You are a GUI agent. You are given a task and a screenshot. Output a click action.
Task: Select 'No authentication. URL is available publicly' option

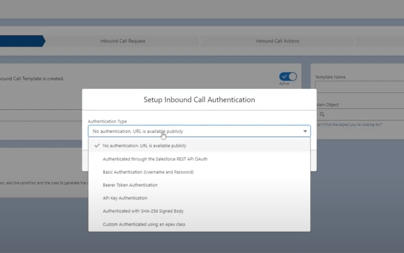[x=199, y=146]
